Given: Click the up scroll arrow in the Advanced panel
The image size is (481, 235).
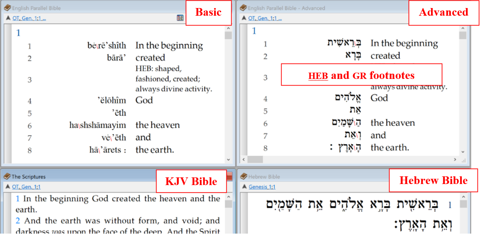Looking at the screenshot, I should (x=462, y=28).
